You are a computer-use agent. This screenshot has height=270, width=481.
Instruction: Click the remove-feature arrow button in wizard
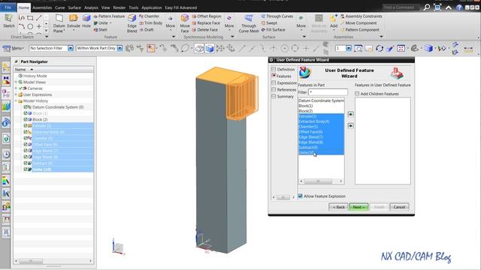tap(351, 125)
